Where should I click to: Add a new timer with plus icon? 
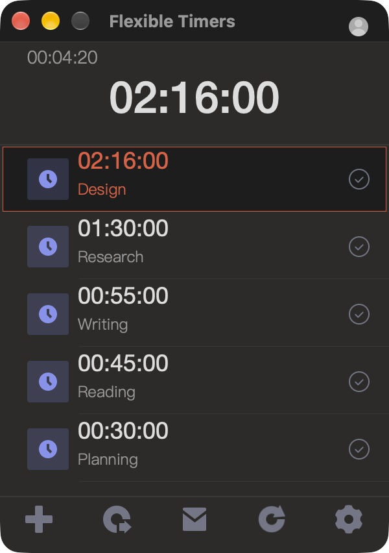pyautogui.click(x=39, y=519)
